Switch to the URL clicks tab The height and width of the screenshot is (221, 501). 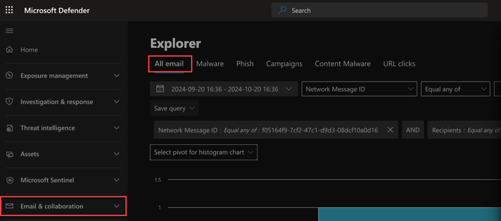coord(399,64)
